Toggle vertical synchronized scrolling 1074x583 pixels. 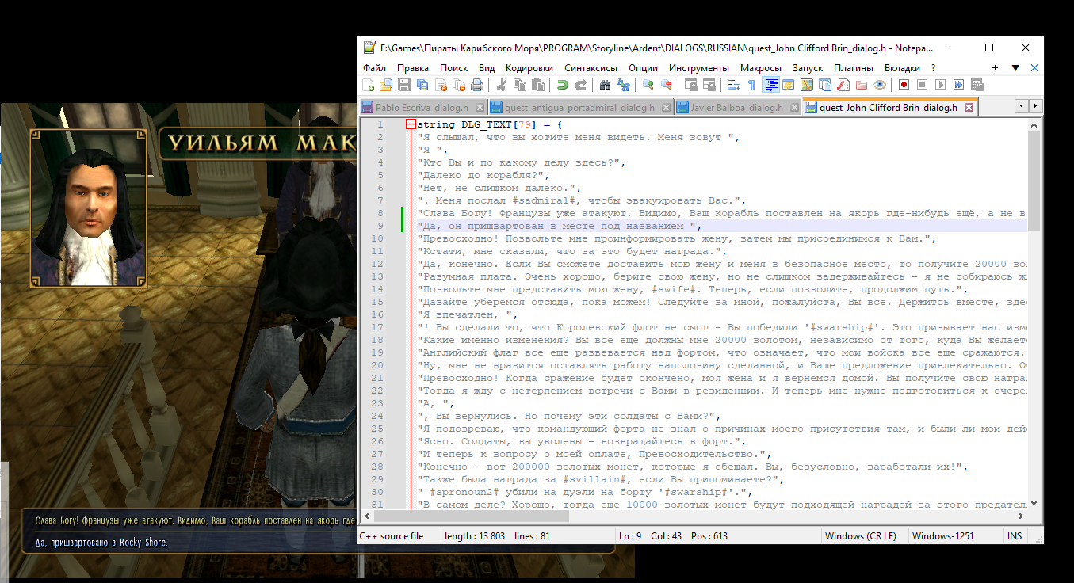691,85
